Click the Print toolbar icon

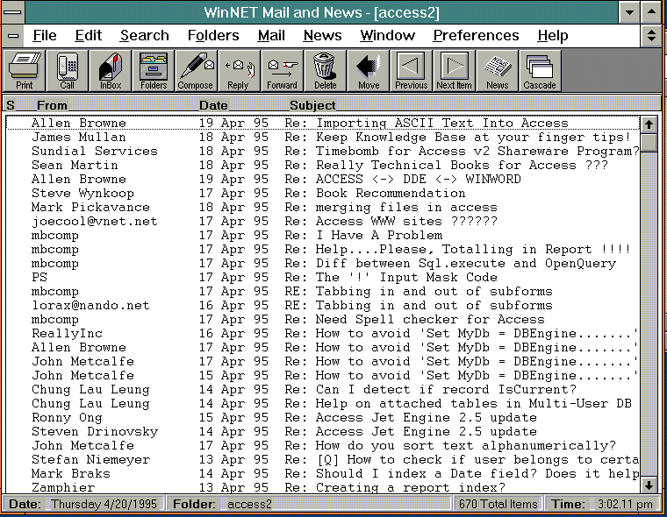click(x=25, y=70)
